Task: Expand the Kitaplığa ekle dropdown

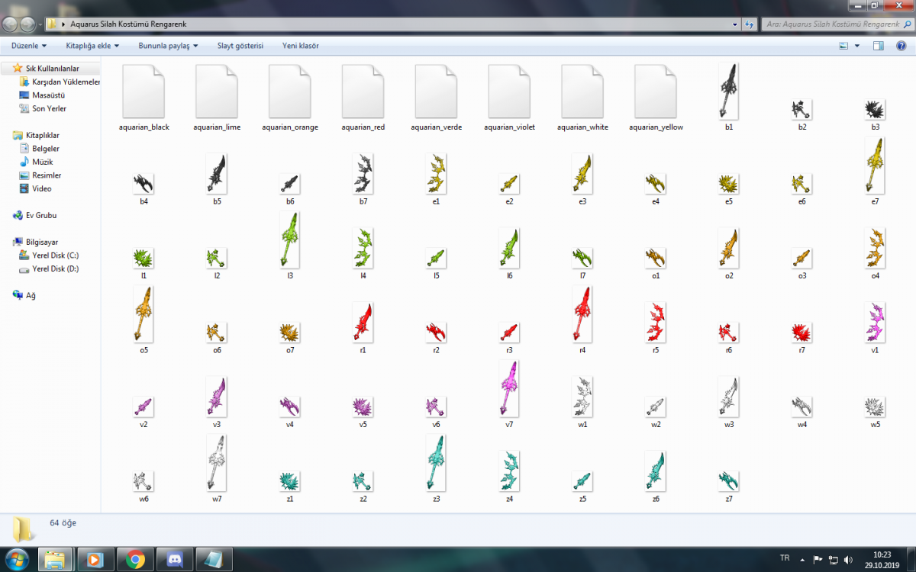Action: coord(93,46)
